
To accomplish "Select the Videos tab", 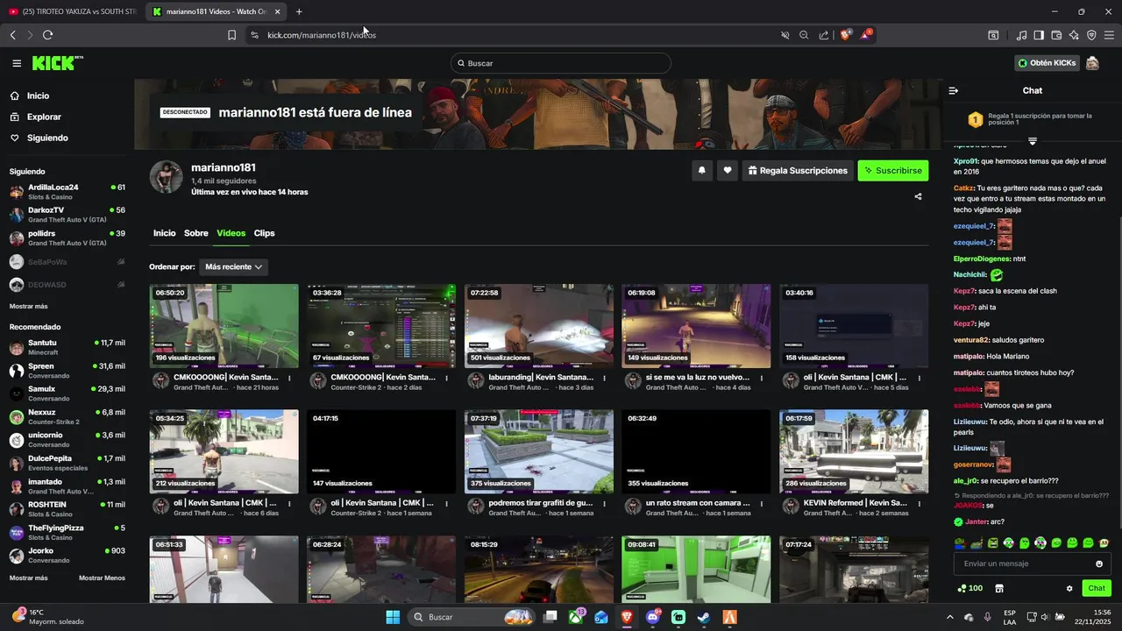I will (231, 233).
